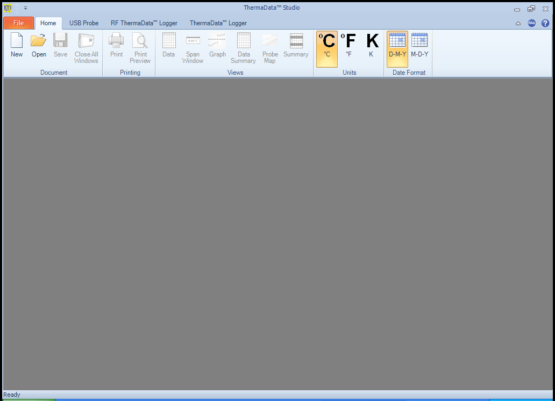Open the File menu
555x401 pixels.
pos(18,23)
